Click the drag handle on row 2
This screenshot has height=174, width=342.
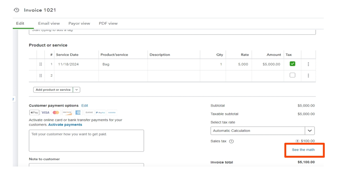point(41,76)
